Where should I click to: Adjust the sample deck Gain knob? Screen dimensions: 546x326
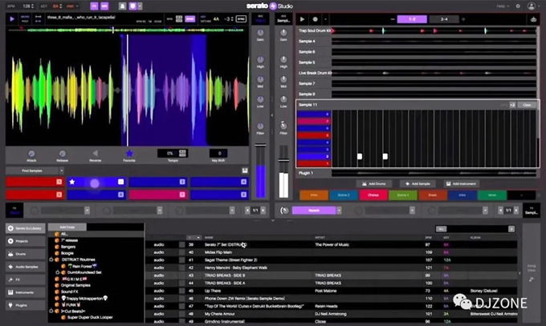tap(260, 33)
